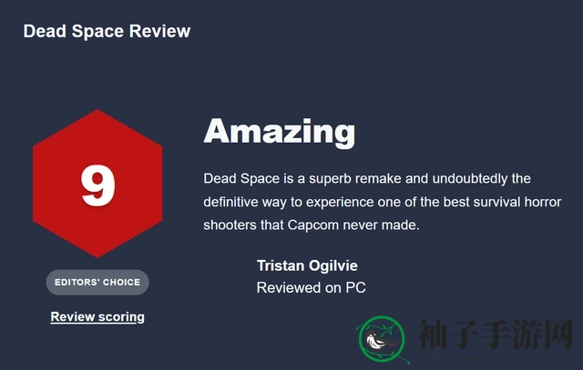Select the 袖子手游网 watermark text
Image resolution: width=583 pixels, height=370 pixels.
495,335
